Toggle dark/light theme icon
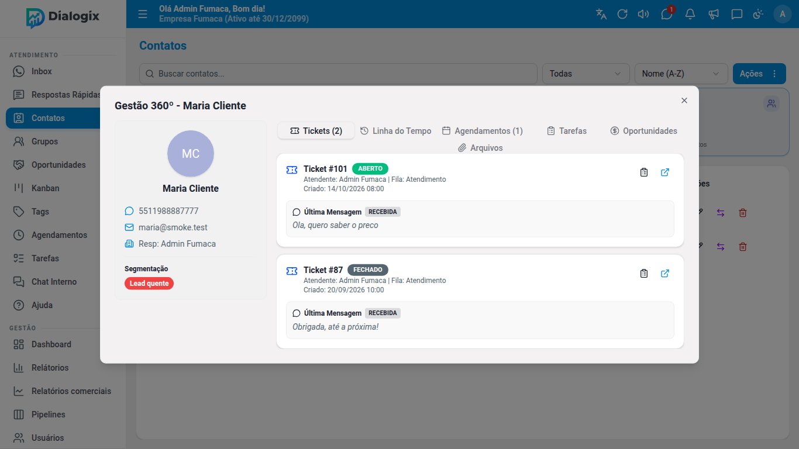 [x=758, y=14]
